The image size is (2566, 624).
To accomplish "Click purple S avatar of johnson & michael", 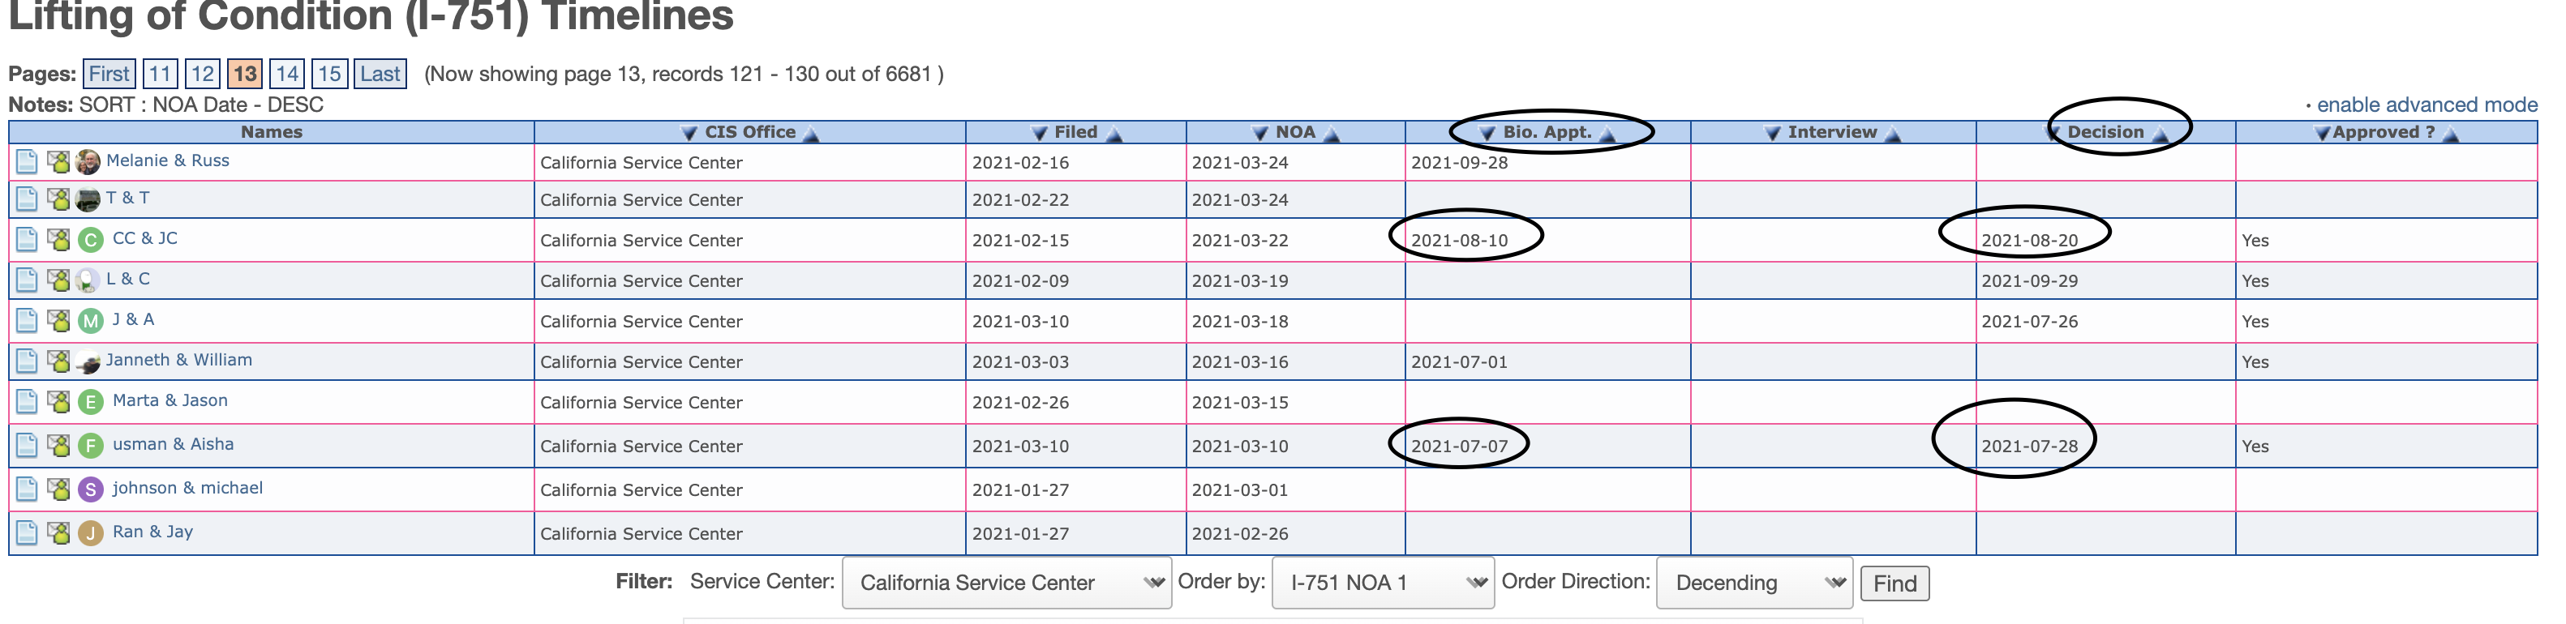I will (x=91, y=489).
